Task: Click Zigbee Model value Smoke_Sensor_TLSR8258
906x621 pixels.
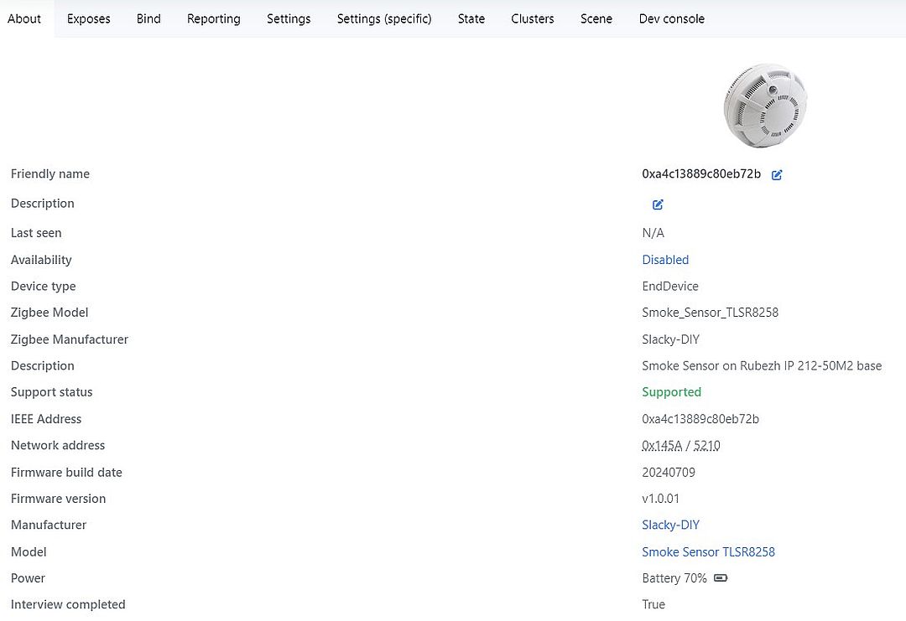Action: pos(711,313)
